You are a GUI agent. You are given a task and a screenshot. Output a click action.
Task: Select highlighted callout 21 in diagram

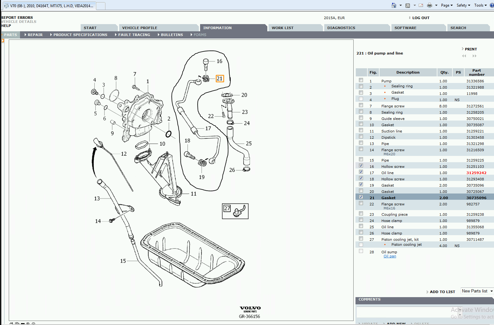point(220,79)
